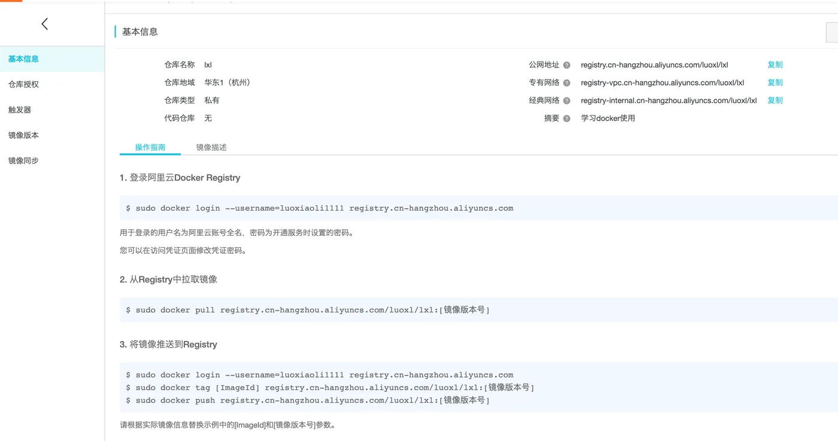Click the 仓库地域 label
Image resolution: width=838 pixels, height=441 pixels.
pyautogui.click(x=180, y=83)
